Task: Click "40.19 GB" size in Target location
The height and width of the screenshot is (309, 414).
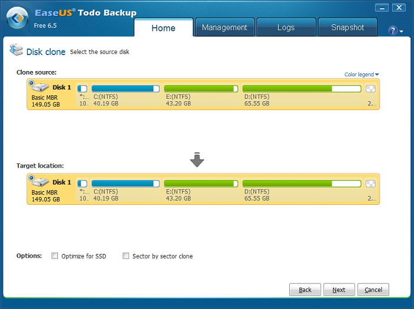Action: [106, 198]
